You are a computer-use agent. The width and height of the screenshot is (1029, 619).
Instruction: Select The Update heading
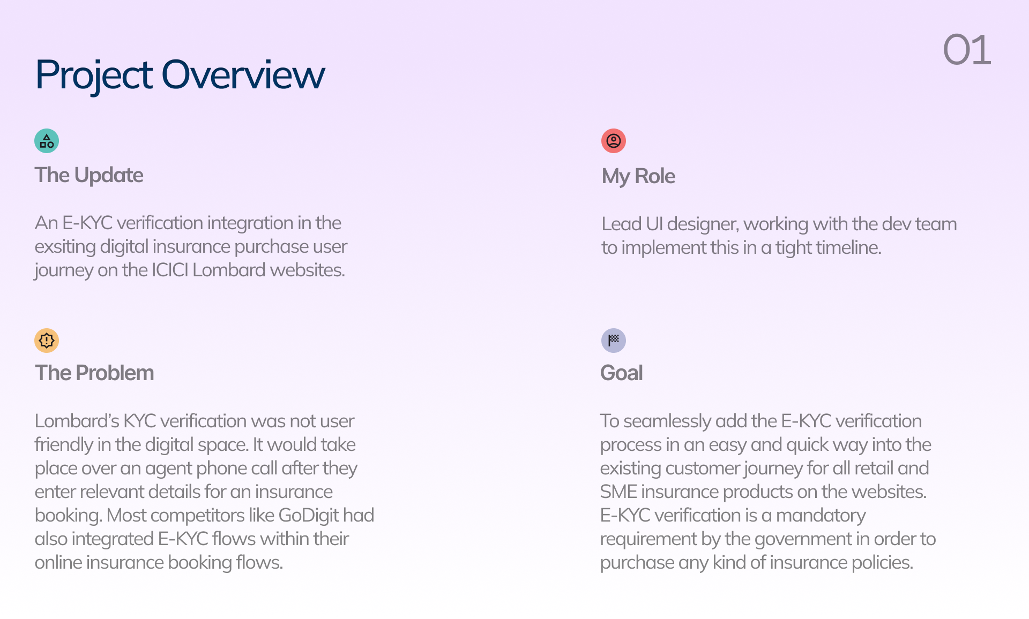(89, 175)
